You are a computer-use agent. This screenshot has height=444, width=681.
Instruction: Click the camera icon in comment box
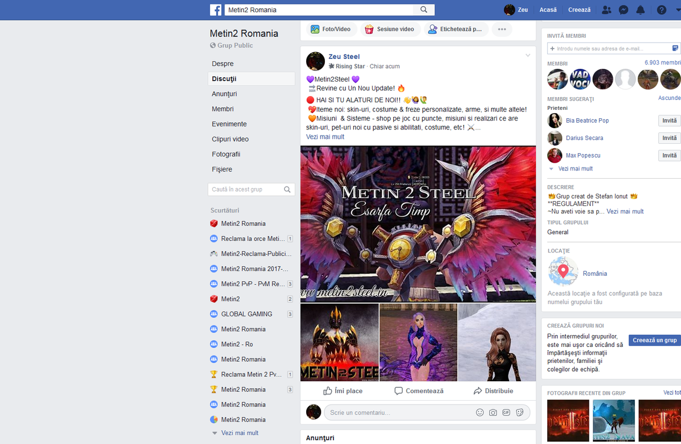pyautogui.click(x=493, y=412)
